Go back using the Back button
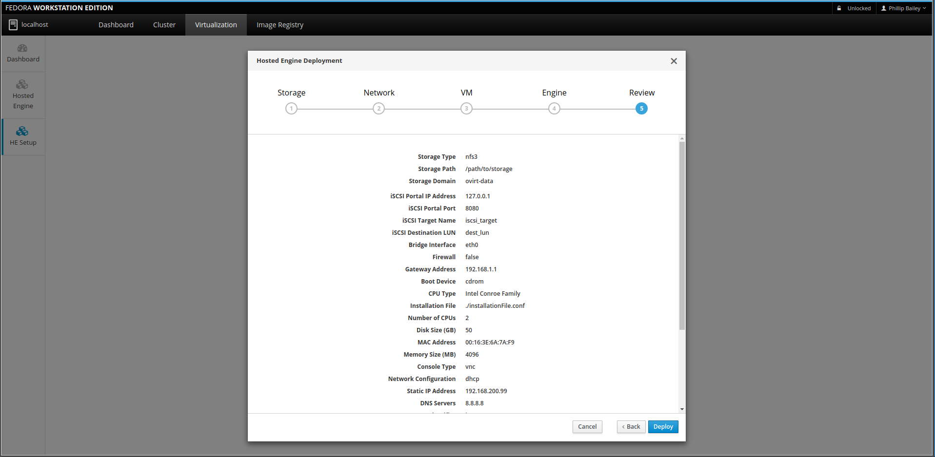935x457 pixels. 631,427
